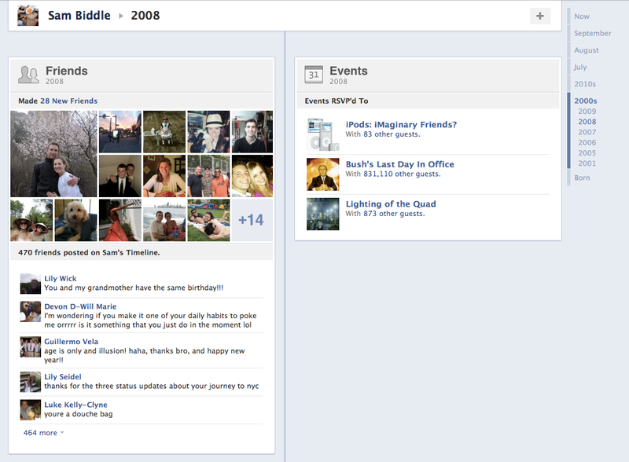Open Sam Biddle's profile picture in header
629x462 pixels.
coord(28,15)
